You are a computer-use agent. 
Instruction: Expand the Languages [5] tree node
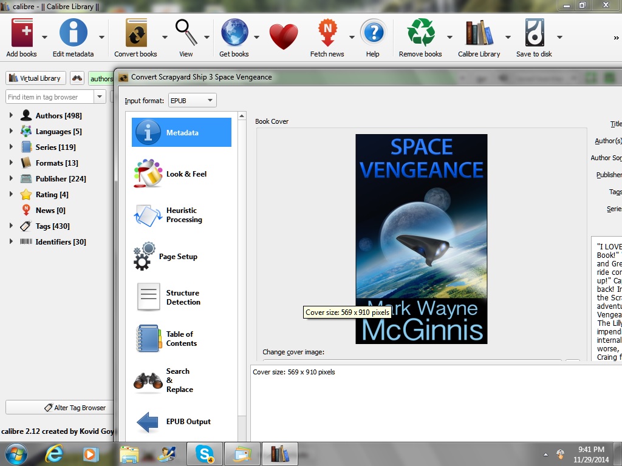(11, 131)
